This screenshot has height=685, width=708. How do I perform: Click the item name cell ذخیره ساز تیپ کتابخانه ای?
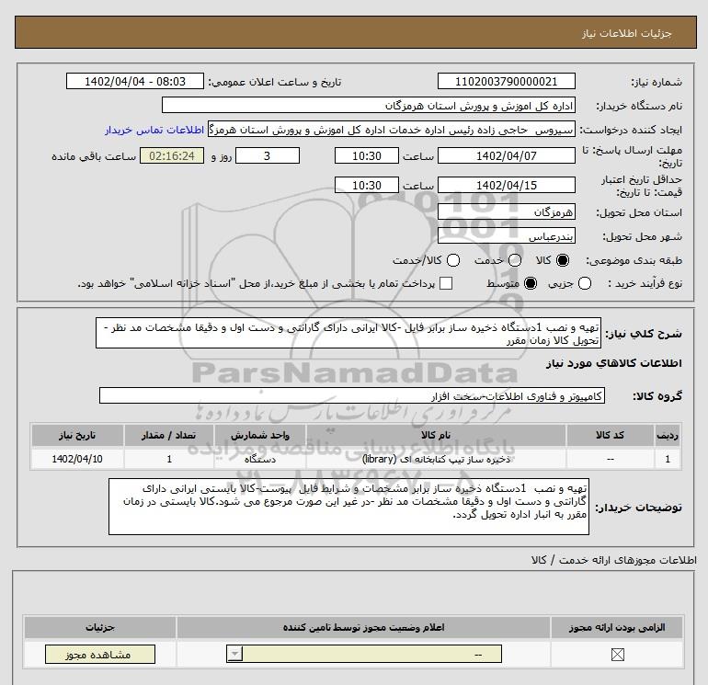click(x=436, y=459)
